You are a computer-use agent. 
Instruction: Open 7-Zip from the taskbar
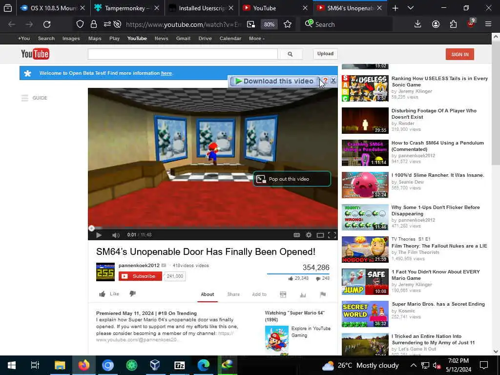(179, 365)
